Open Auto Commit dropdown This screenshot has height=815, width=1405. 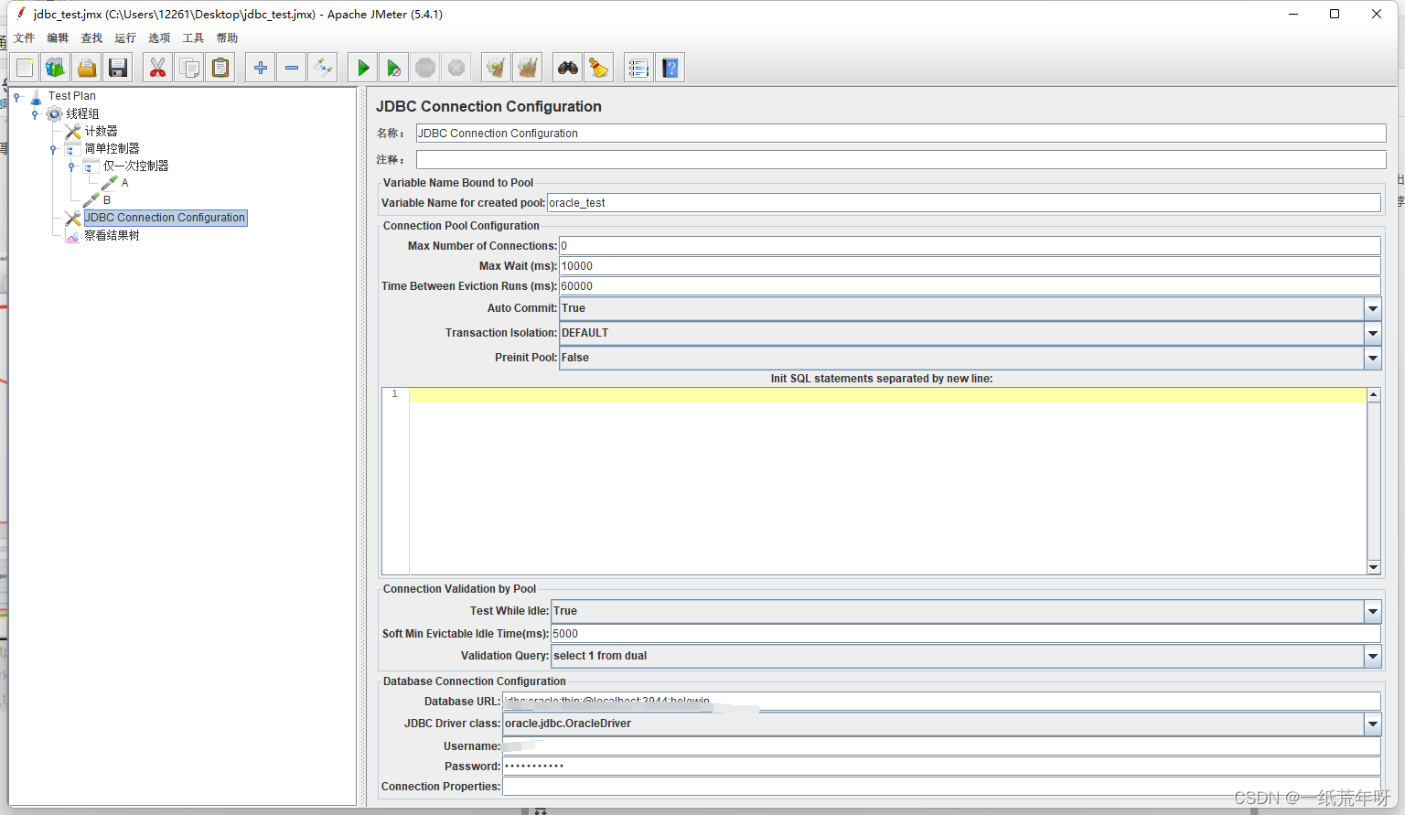pos(1373,308)
